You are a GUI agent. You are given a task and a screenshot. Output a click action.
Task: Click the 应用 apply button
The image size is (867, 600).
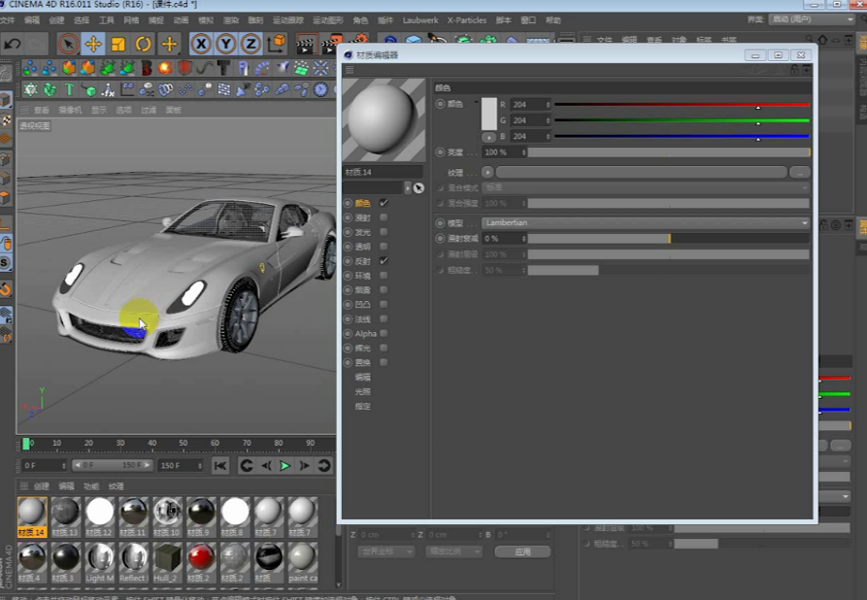pyautogui.click(x=522, y=551)
